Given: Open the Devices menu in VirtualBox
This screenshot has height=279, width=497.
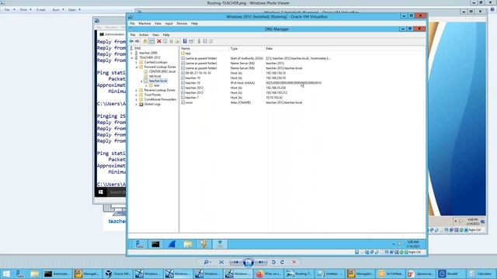Looking at the screenshot, I should tap(182, 23).
